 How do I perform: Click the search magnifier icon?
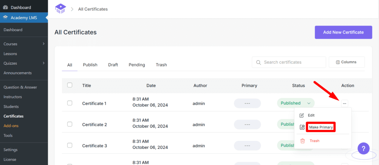pos(258,62)
